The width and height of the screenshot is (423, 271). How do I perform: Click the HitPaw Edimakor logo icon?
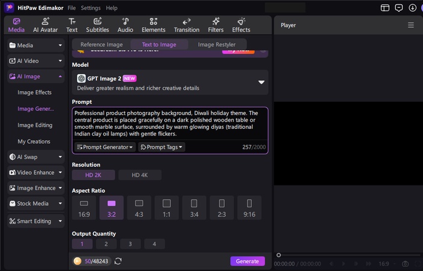9,8
